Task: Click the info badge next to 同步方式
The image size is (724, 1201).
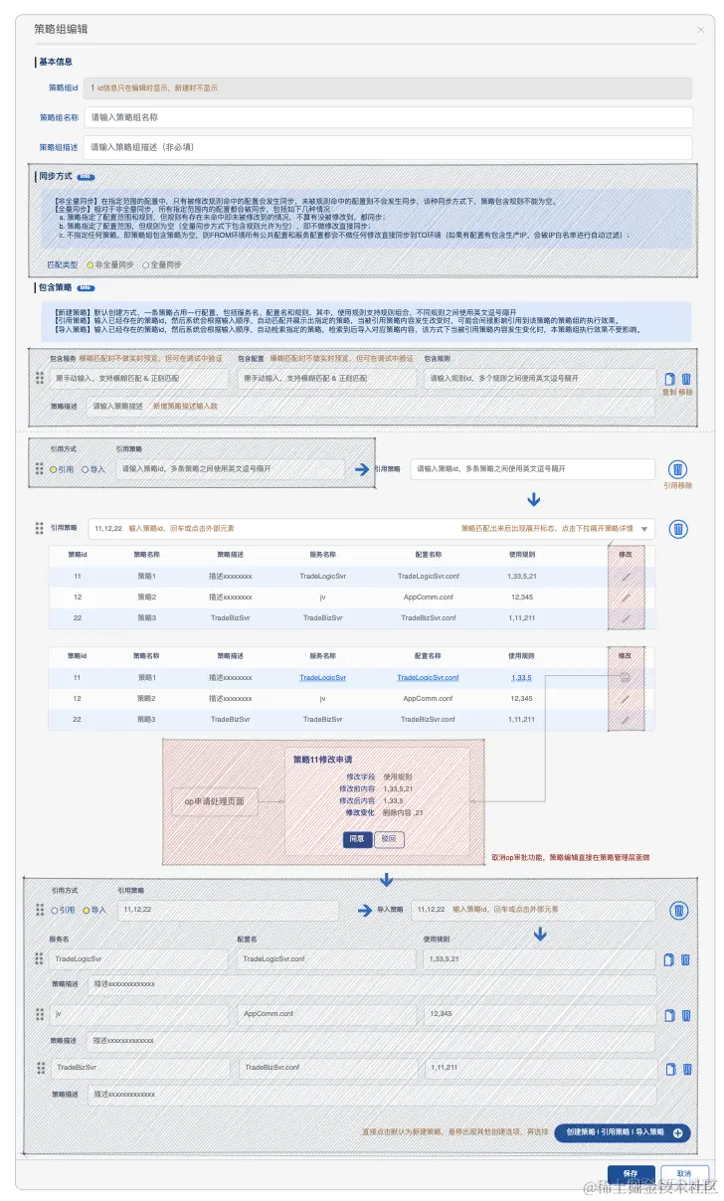Action: 86,176
